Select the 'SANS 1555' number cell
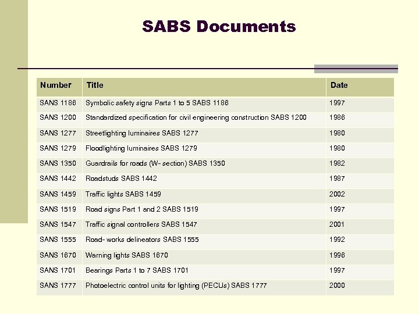 [x=58, y=240]
